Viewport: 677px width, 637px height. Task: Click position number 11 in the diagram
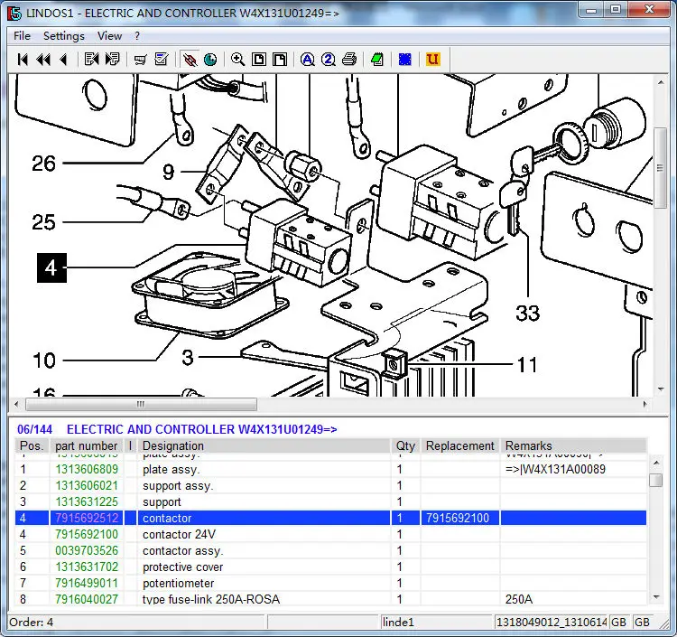[x=527, y=364]
